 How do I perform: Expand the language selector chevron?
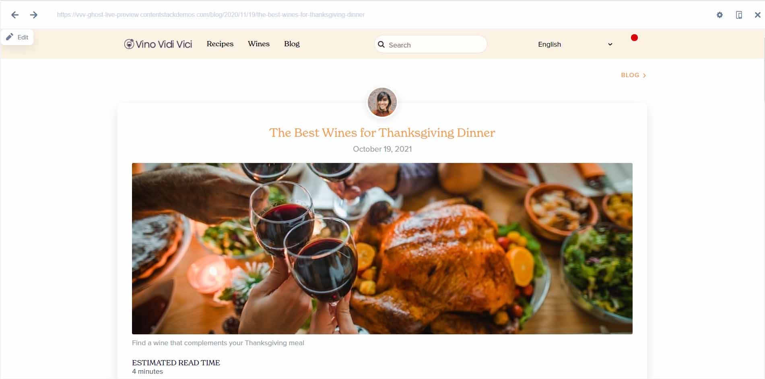click(610, 44)
